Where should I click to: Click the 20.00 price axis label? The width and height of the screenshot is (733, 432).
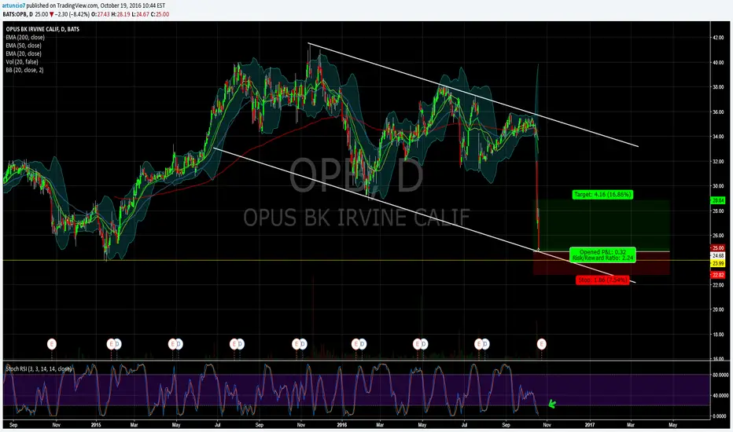[718, 309]
